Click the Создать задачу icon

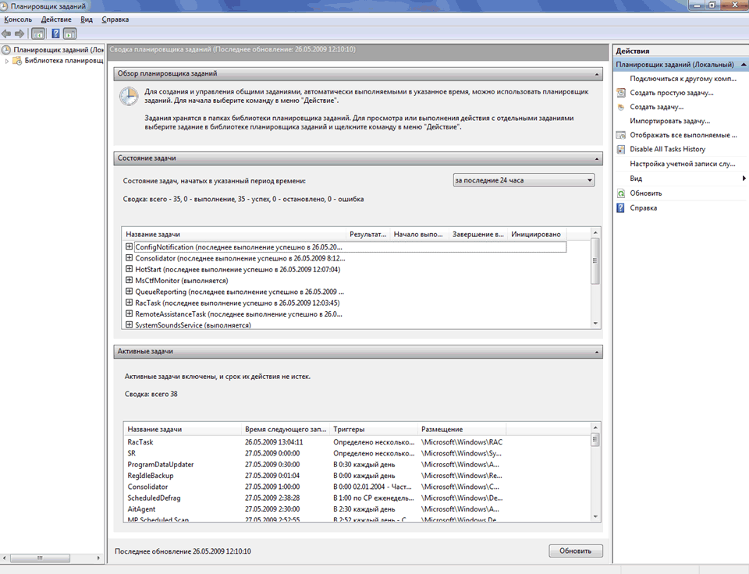(621, 107)
